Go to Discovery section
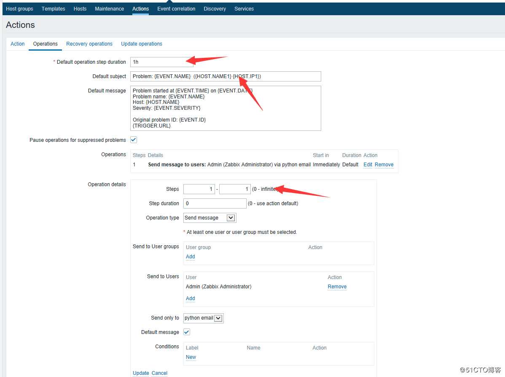505x377 pixels. click(x=215, y=9)
